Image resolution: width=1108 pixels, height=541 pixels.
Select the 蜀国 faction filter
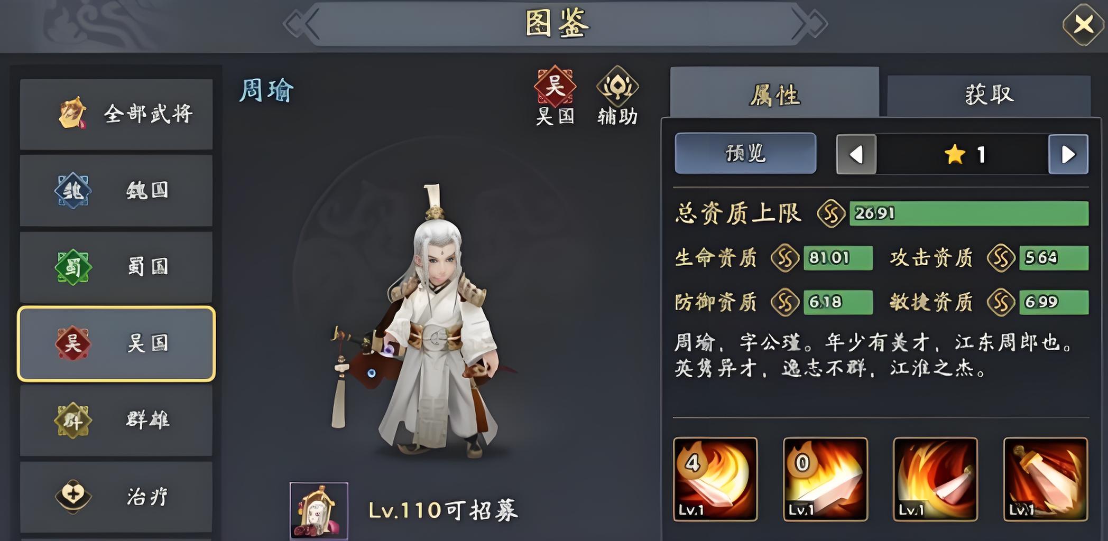(x=116, y=267)
